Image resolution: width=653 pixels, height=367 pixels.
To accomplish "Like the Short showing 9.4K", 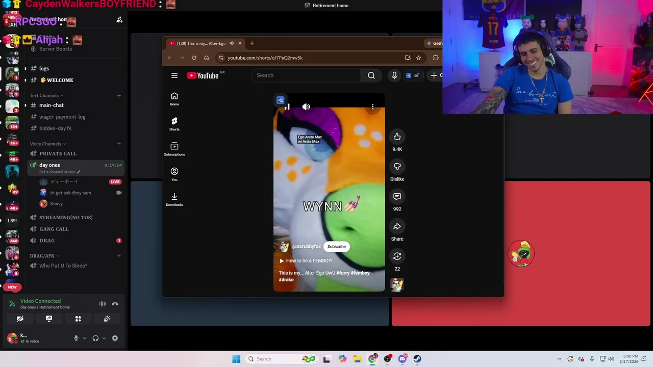I will point(397,137).
